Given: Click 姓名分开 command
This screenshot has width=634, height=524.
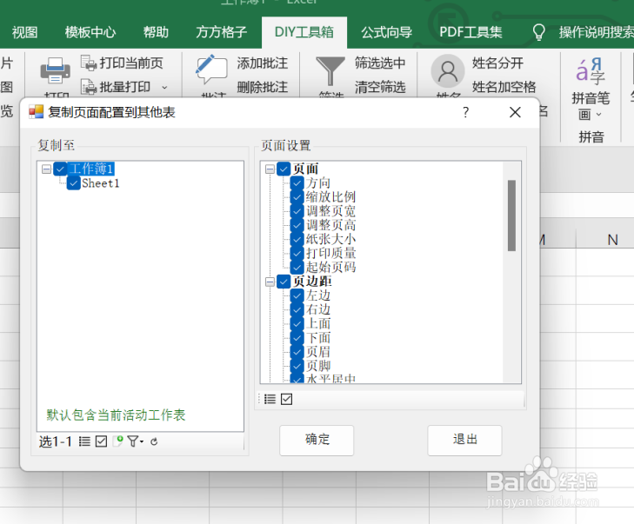Looking at the screenshot, I should [x=497, y=63].
